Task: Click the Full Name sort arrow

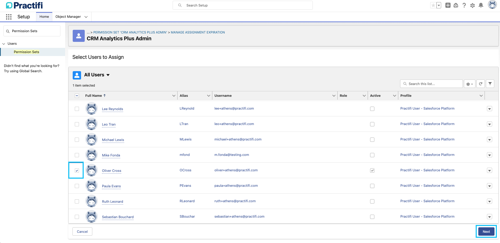Action: point(105,95)
